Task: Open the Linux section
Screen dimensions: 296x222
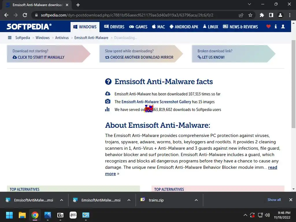Action: point(210,27)
